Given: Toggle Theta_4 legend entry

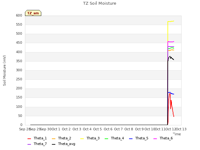Looking at the screenshot, I should 114,138.
